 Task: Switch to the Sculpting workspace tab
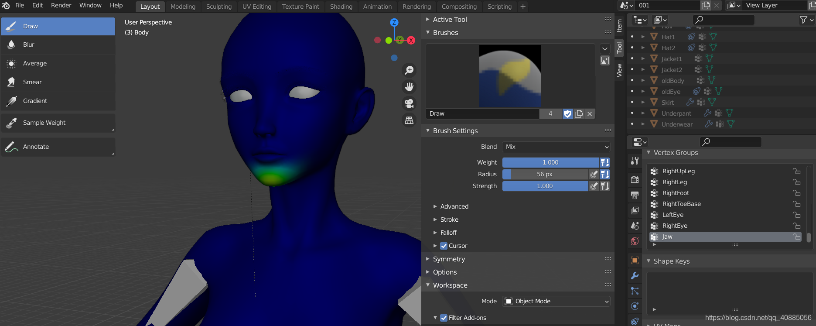pos(219,7)
